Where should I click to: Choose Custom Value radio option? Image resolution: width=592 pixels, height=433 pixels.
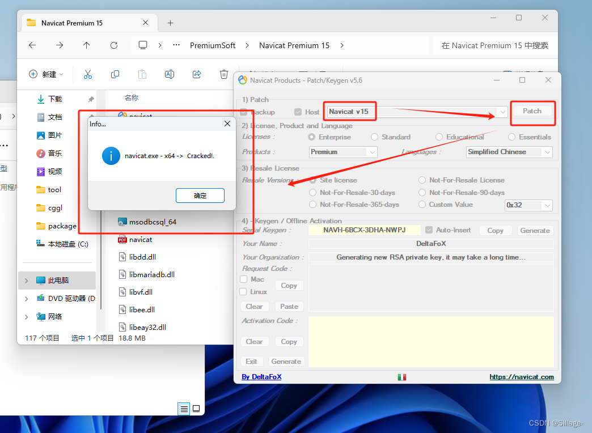pyautogui.click(x=422, y=205)
